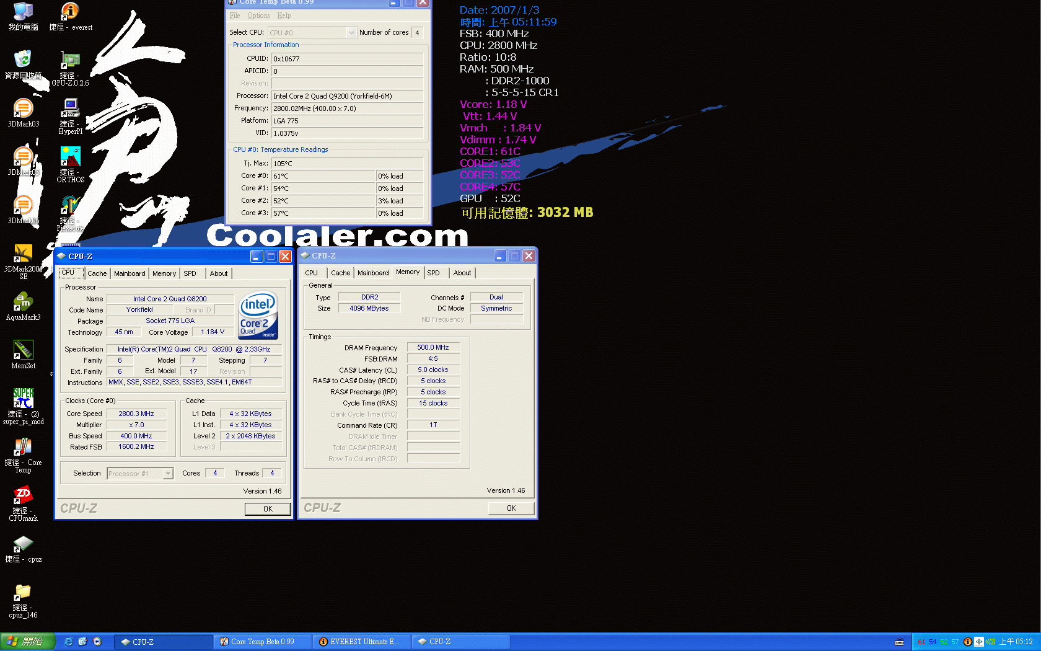Screen dimensions: 1041x651
Task: Select About tab in right CPU-Z window
Action: [462, 273]
